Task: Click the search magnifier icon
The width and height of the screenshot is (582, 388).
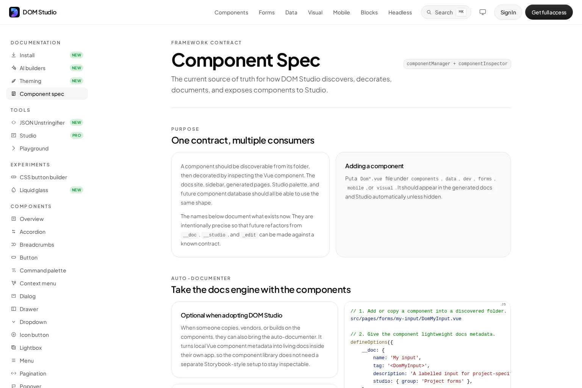Action: point(429,12)
